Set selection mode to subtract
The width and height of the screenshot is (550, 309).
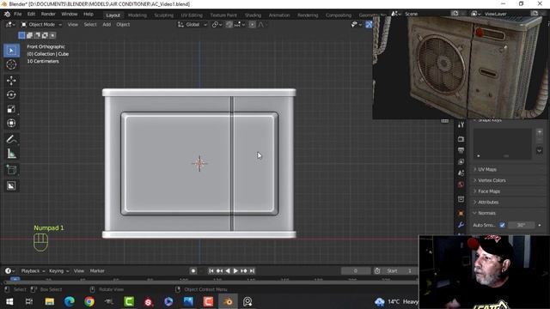click(37, 35)
